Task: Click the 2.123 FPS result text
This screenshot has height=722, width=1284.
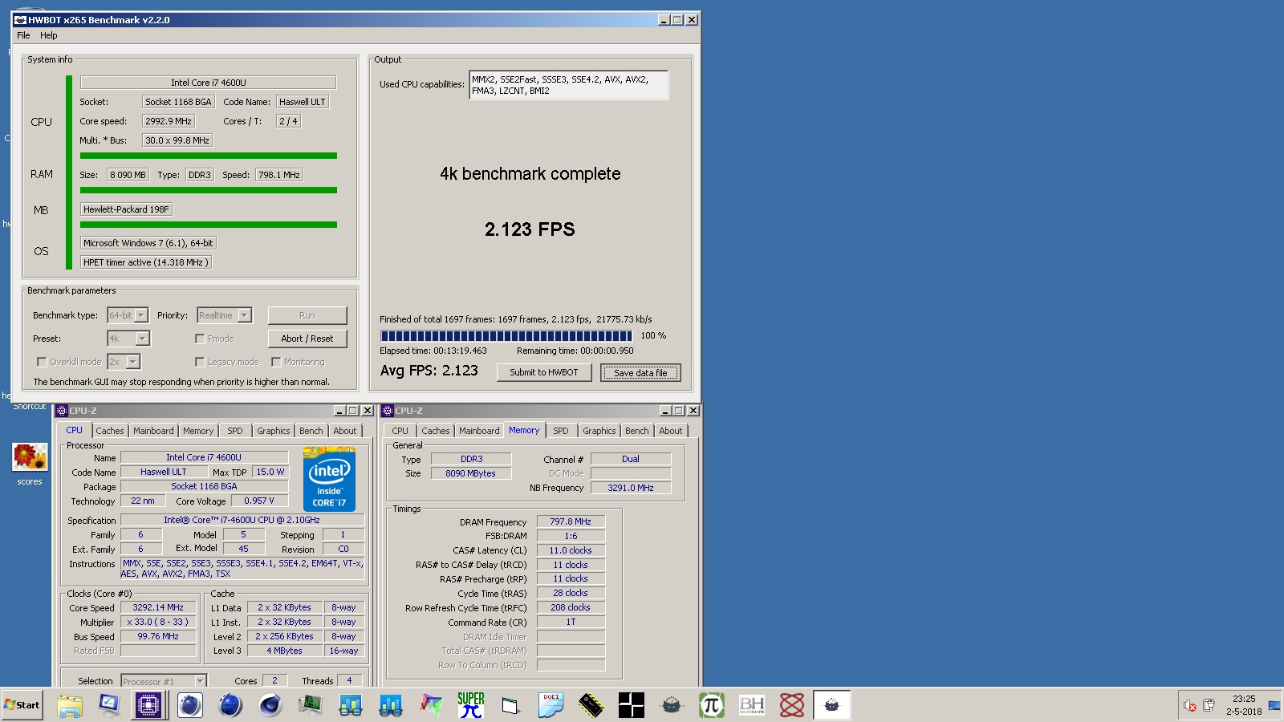Action: tap(530, 229)
